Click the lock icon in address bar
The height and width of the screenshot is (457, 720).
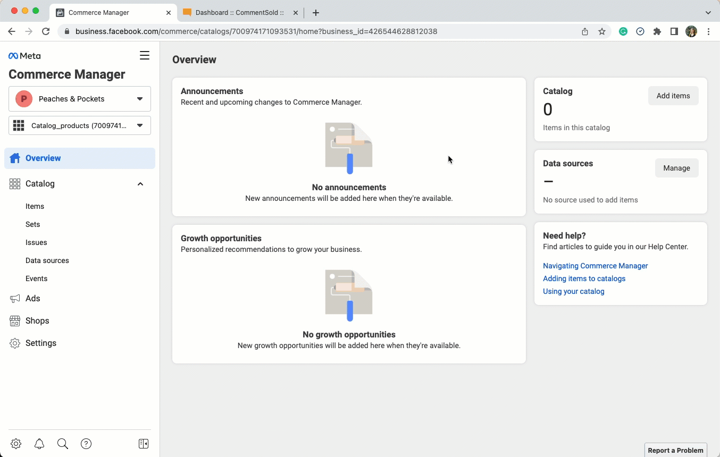click(x=67, y=31)
